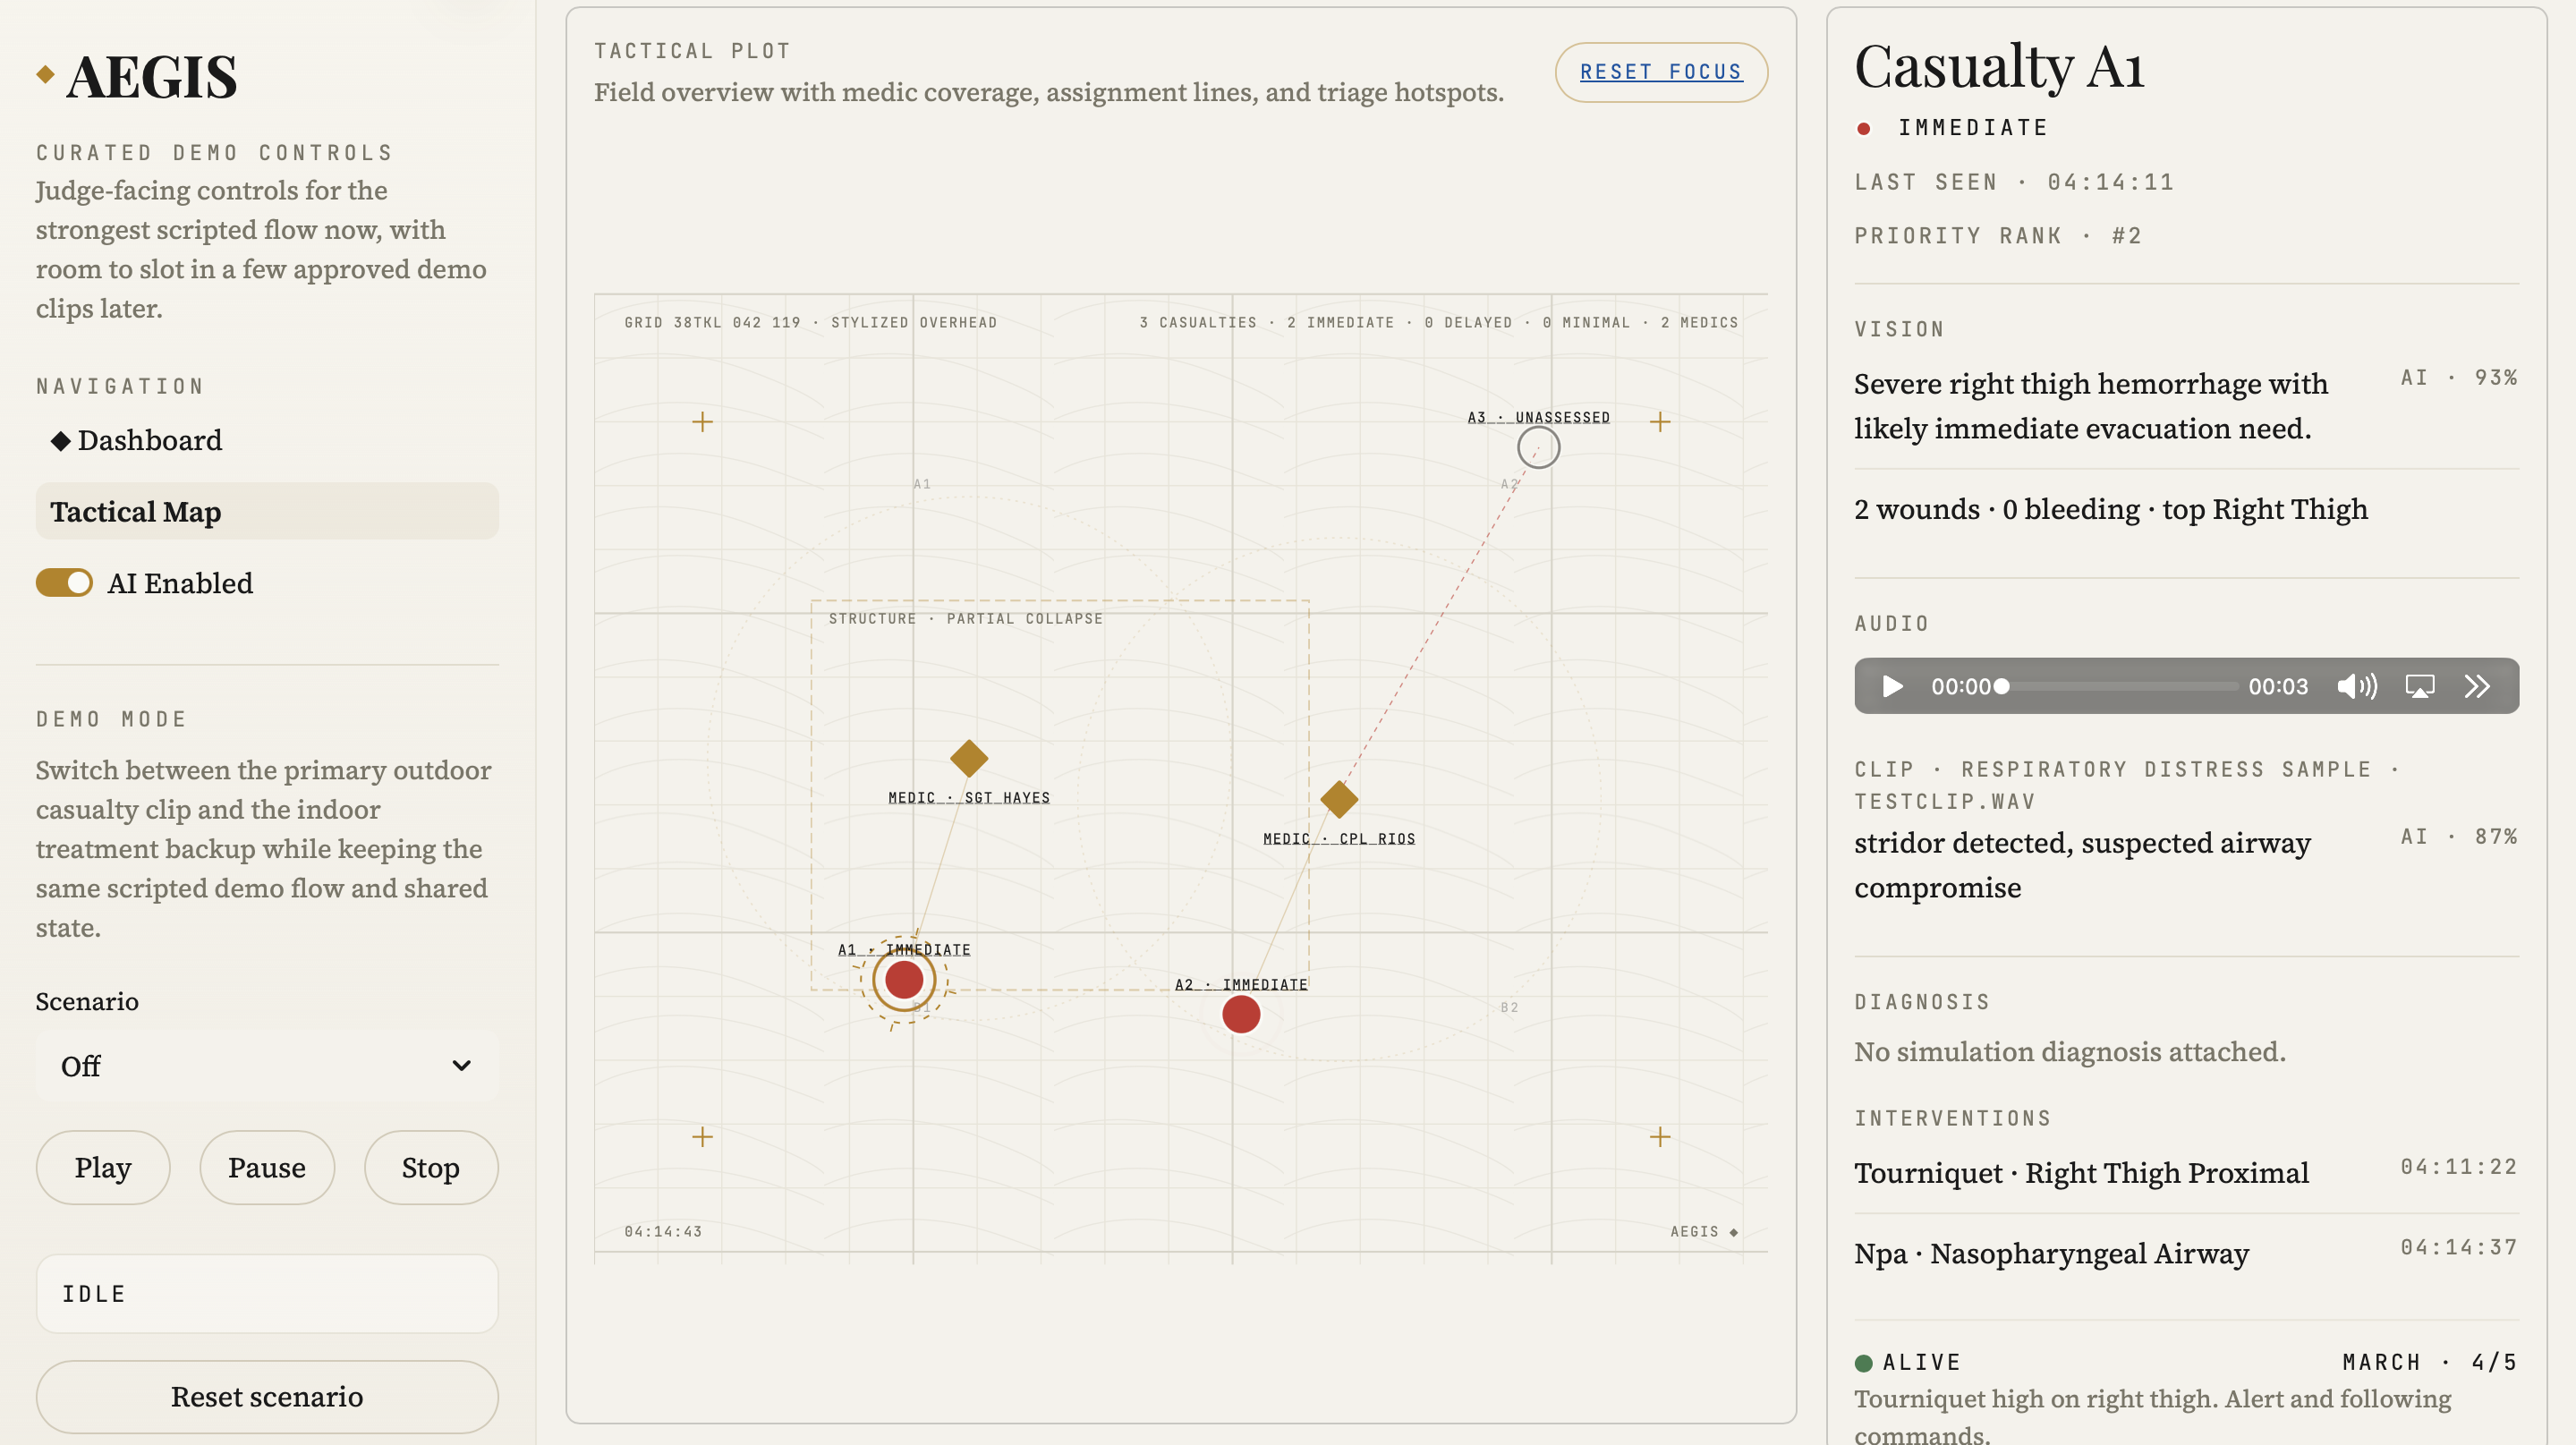Stop the demo scenario
This screenshot has width=2576, height=1445.
point(430,1167)
